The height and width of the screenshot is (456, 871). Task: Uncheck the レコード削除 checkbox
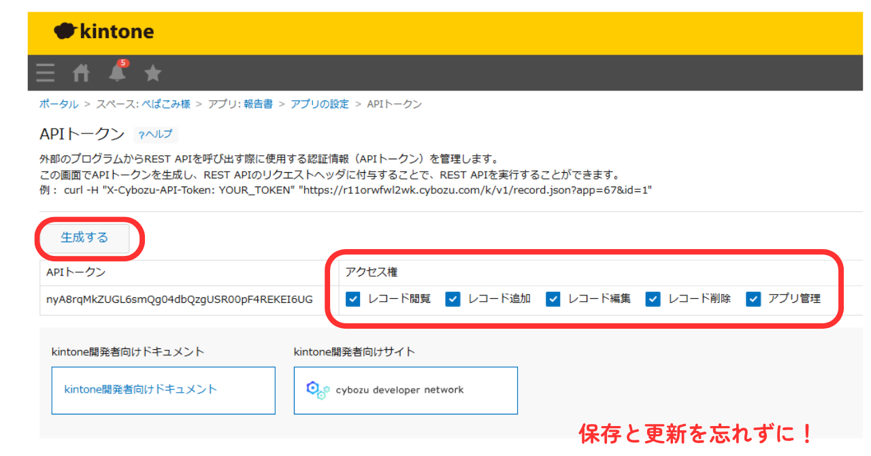653,299
